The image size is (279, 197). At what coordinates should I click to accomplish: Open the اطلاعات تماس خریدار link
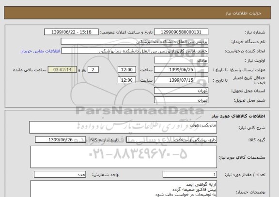[41, 51]
